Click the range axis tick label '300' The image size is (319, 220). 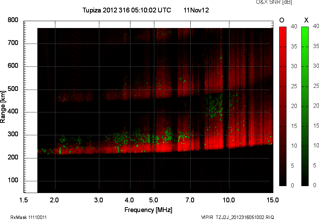(x=13, y=134)
